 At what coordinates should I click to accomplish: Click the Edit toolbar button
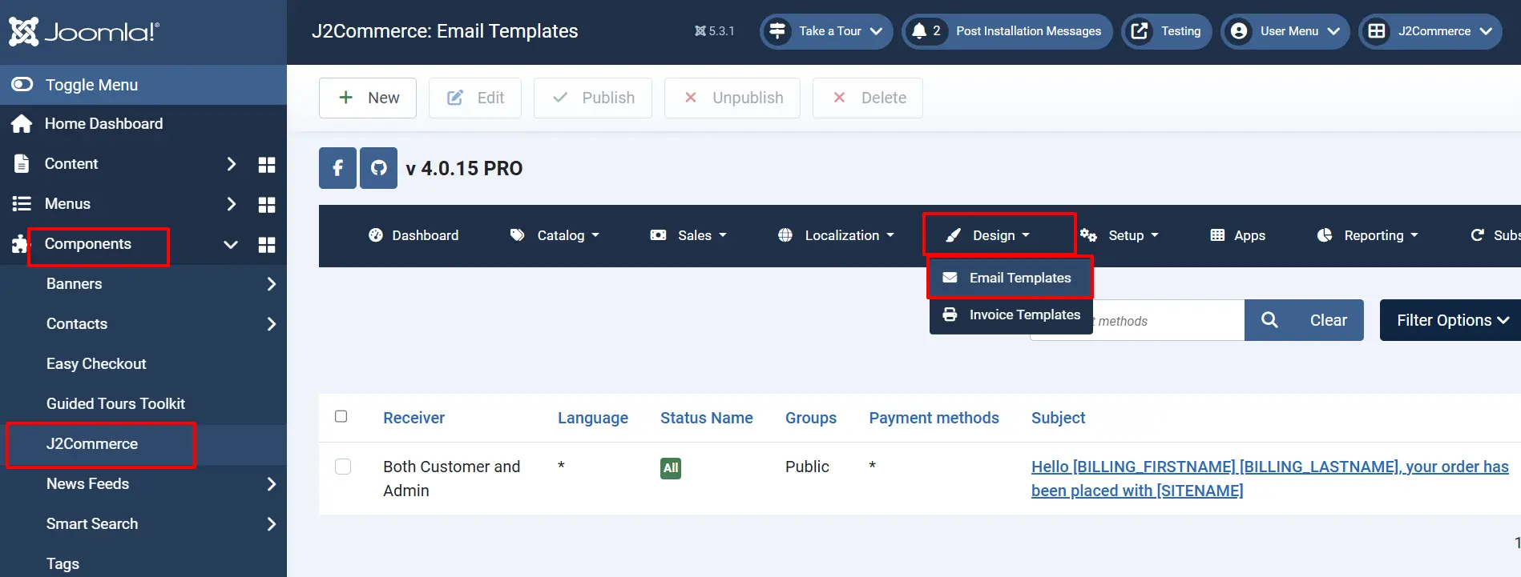pos(475,98)
